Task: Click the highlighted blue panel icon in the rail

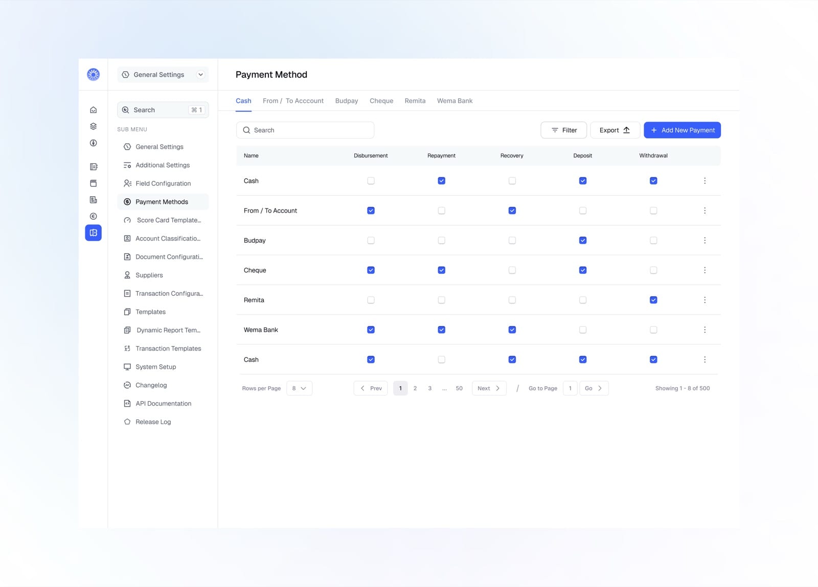Action: (93, 233)
